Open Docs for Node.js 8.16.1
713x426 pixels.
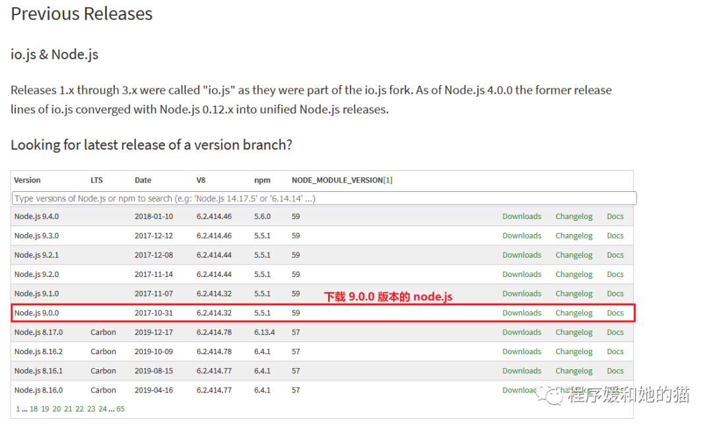tap(615, 371)
